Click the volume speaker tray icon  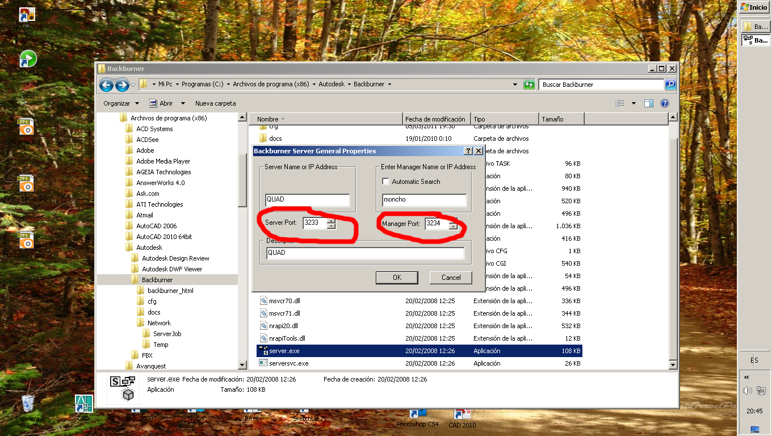pyautogui.click(x=747, y=391)
